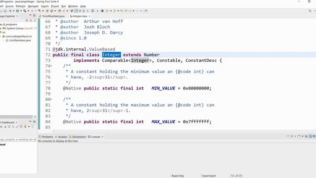Open the Navigate menu
This screenshot has height=178, width=316.
click(33, 6)
